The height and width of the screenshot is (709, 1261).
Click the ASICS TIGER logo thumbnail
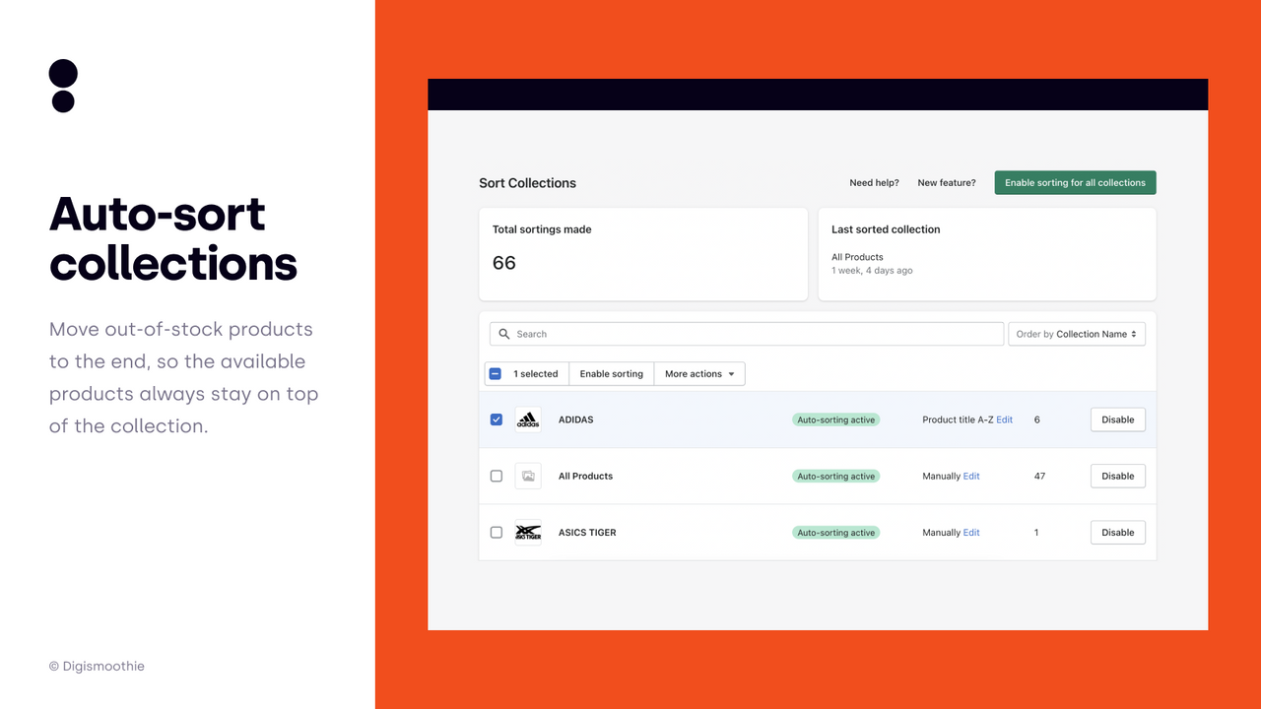pos(527,532)
